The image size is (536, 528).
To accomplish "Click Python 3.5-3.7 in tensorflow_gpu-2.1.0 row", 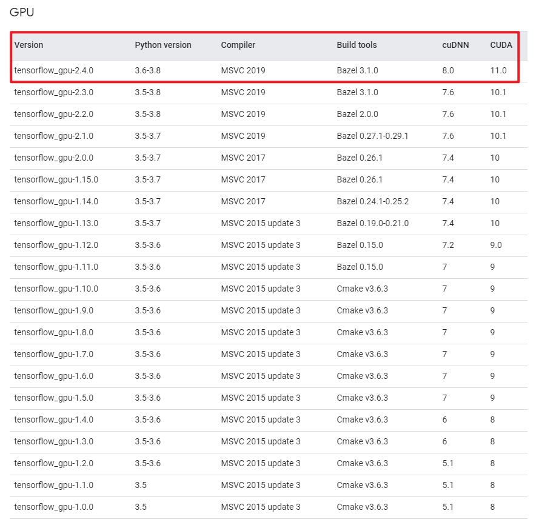I will tap(148, 136).
